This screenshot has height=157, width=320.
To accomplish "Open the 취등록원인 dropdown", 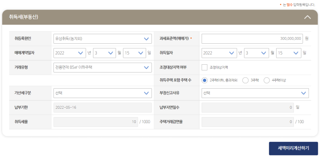I will click(103, 39).
